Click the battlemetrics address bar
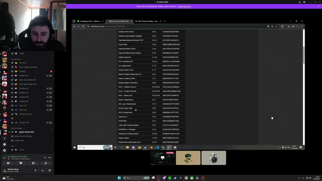 tap(176, 26)
